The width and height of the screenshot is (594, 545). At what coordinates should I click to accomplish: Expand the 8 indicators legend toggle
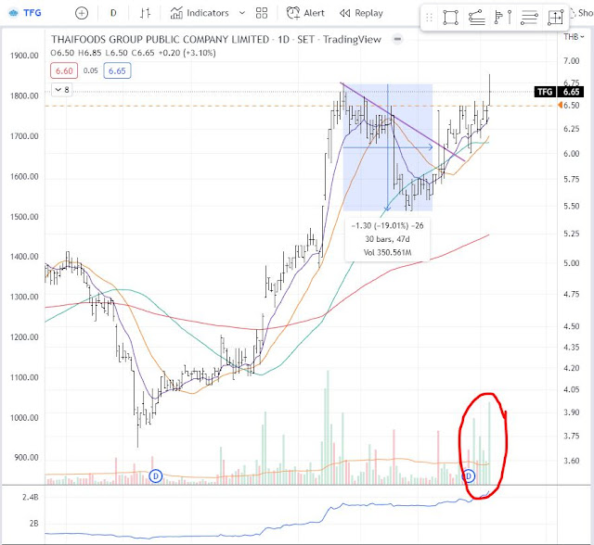(62, 90)
